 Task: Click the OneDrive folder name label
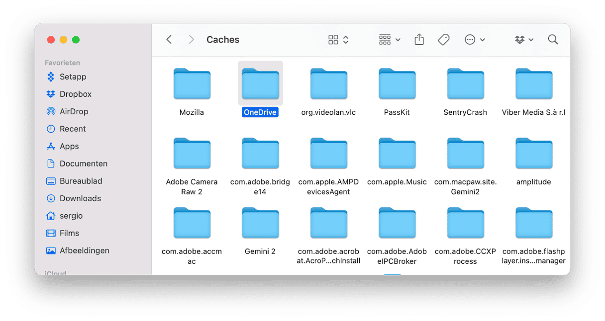pos(260,112)
